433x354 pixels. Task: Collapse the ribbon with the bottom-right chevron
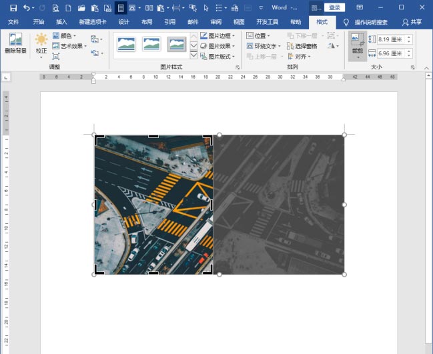427,67
